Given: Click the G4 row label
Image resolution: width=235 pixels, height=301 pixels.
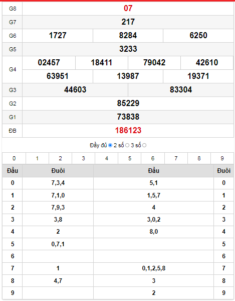Looking at the screenshot, I should [x=13, y=69].
